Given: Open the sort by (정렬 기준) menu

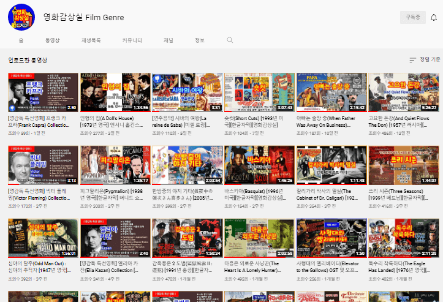Looking at the screenshot, I should coord(425,59).
